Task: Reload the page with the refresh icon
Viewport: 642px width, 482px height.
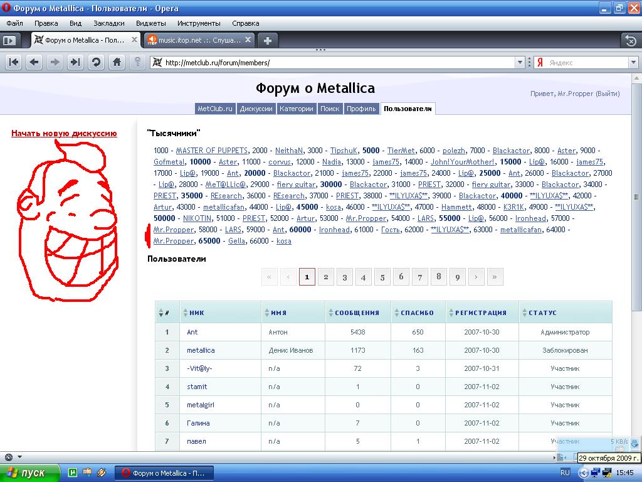Action: [x=96, y=62]
